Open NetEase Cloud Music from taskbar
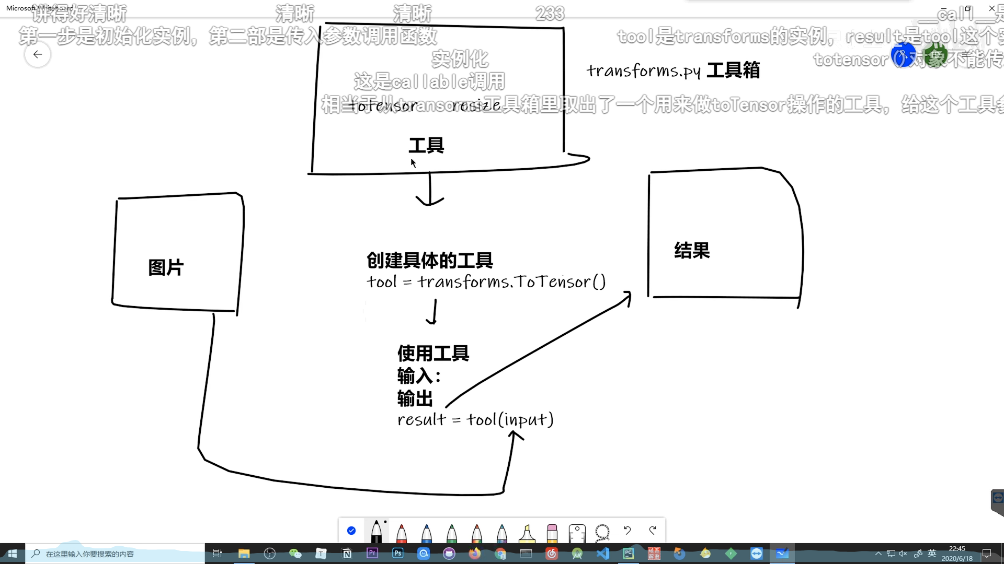The image size is (1004, 564). 552,554
